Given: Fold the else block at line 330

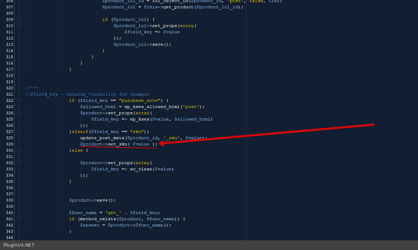Looking at the screenshot, I should tap(19, 150).
